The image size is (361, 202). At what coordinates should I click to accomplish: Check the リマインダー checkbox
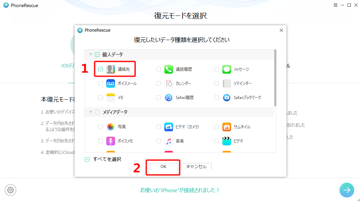(x=216, y=83)
